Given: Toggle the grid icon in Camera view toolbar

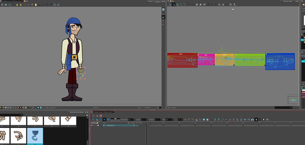Looking at the screenshot, I should point(2,5).
